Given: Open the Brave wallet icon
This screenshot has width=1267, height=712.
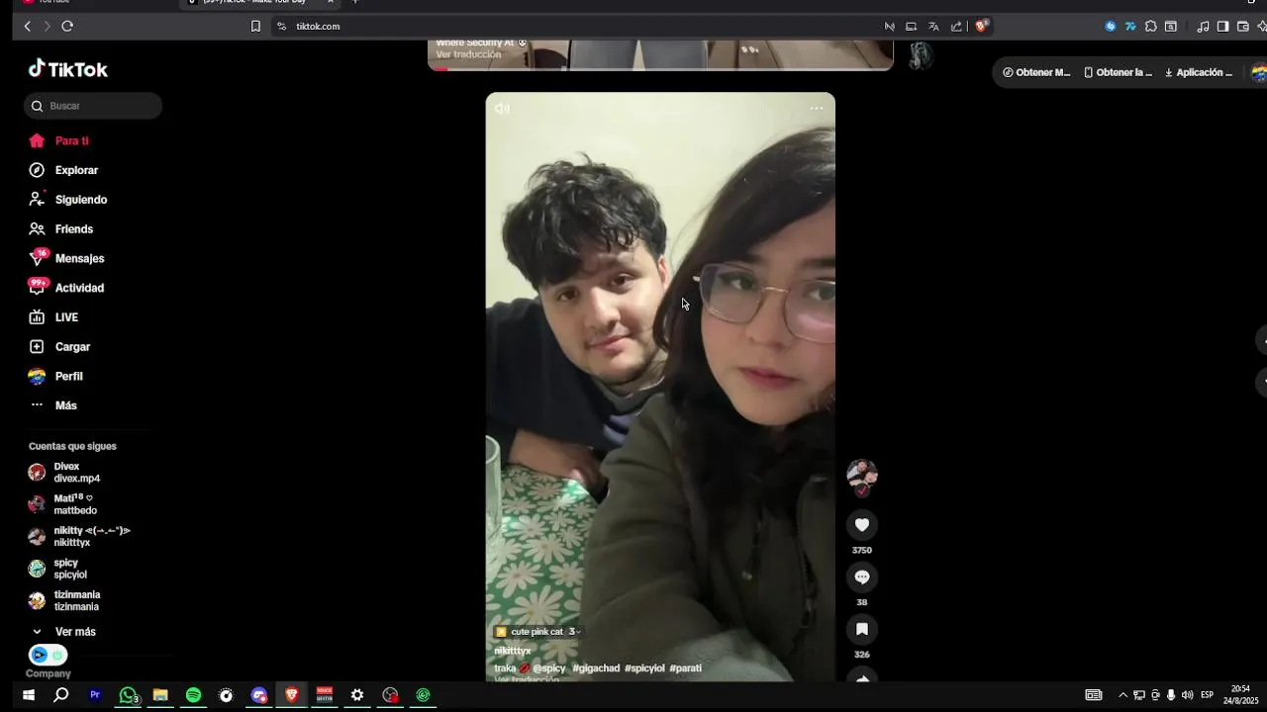Looking at the screenshot, I should pyautogui.click(x=1243, y=27).
